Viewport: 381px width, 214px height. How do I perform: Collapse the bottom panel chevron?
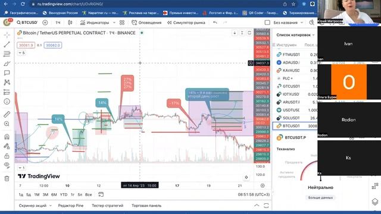(257, 206)
